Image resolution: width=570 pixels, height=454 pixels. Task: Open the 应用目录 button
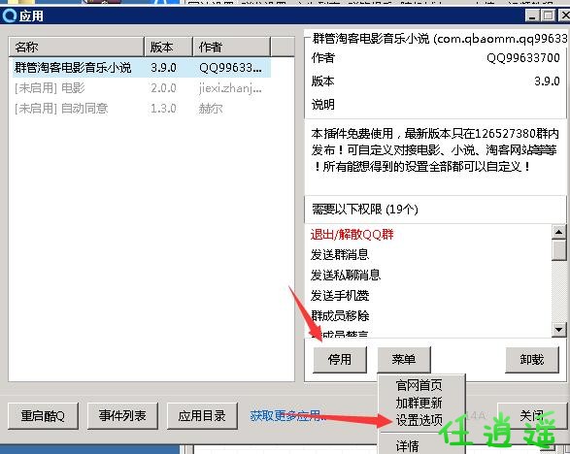202,415
